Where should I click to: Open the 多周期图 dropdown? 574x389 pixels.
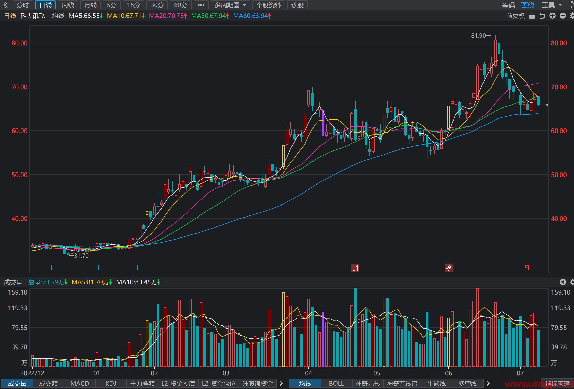pyautogui.click(x=230, y=5)
